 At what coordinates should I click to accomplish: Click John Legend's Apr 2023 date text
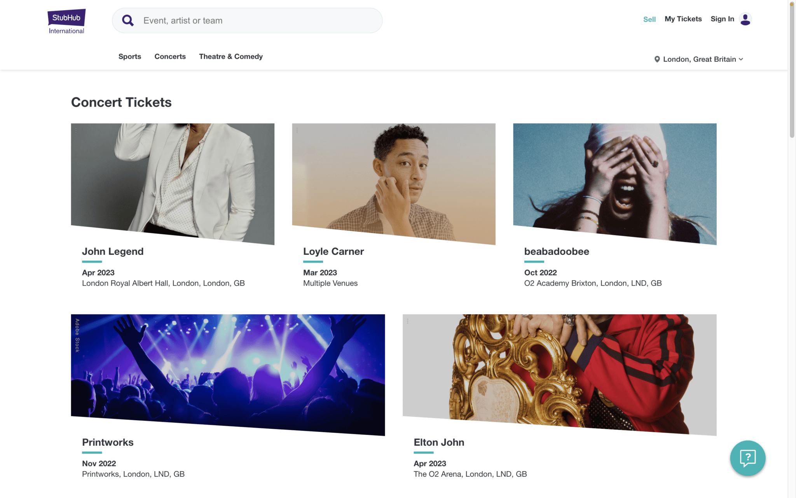click(98, 273)
